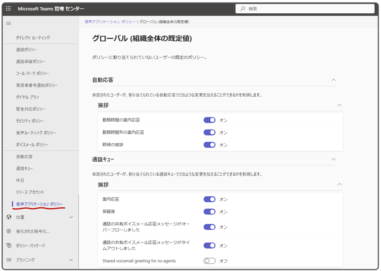
Task: Click the ポリシー パッケージ package icon
Action: click(9, 246)
